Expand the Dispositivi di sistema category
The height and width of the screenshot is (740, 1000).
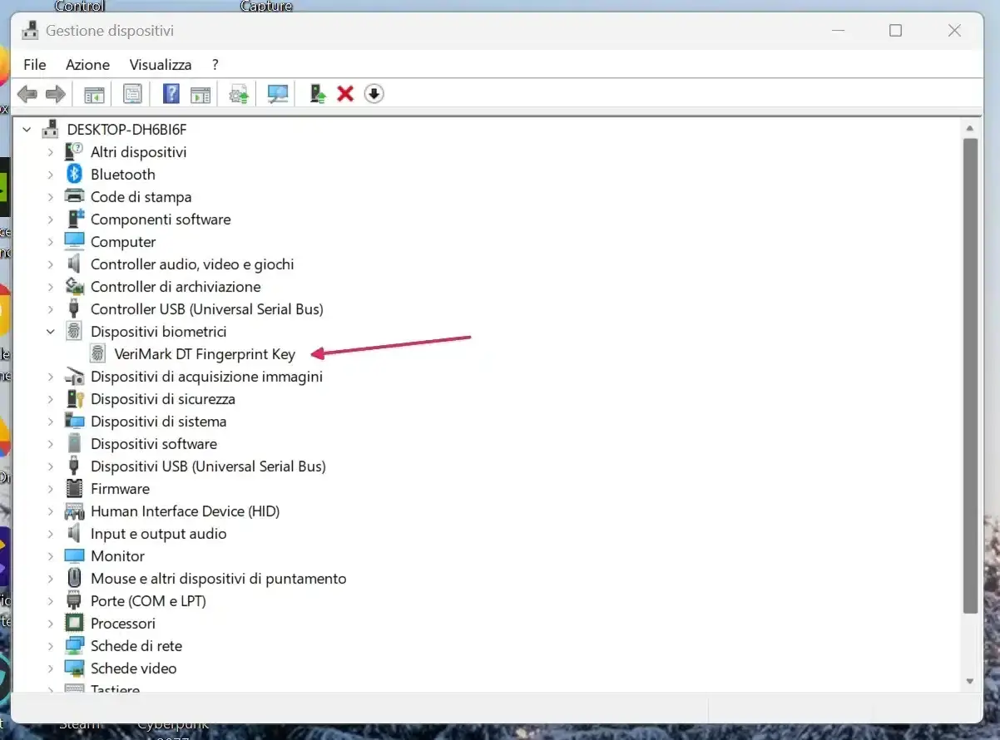(50, 422)
